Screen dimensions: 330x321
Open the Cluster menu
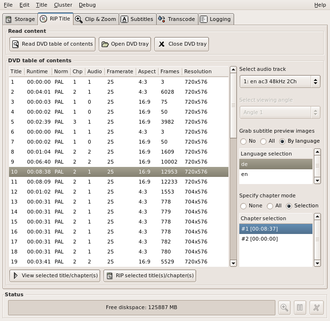63,5
